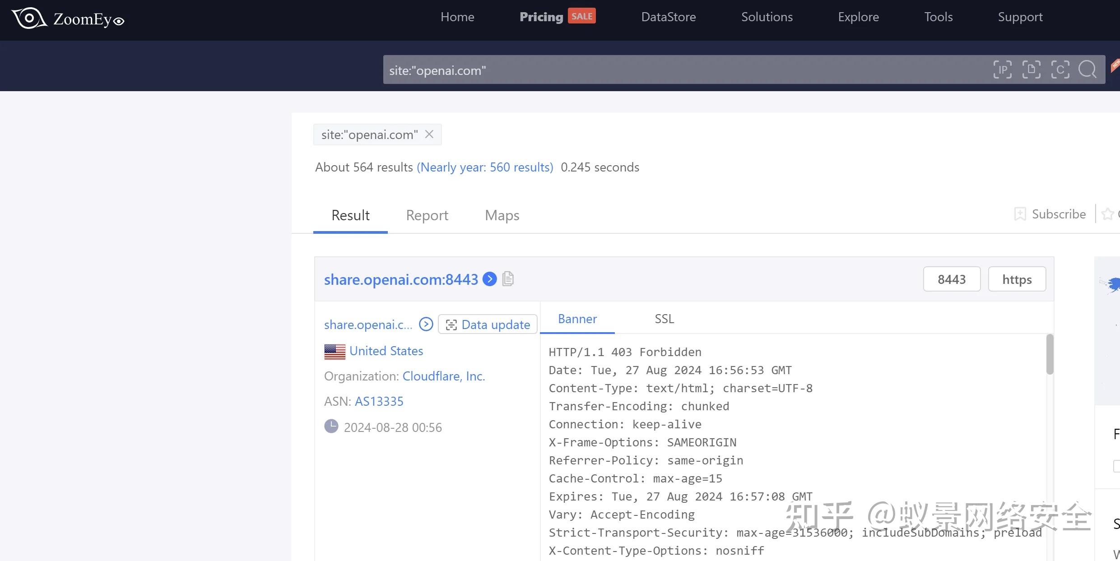Copy host using the clipboard icon
1120x561 pixels.
508,279
